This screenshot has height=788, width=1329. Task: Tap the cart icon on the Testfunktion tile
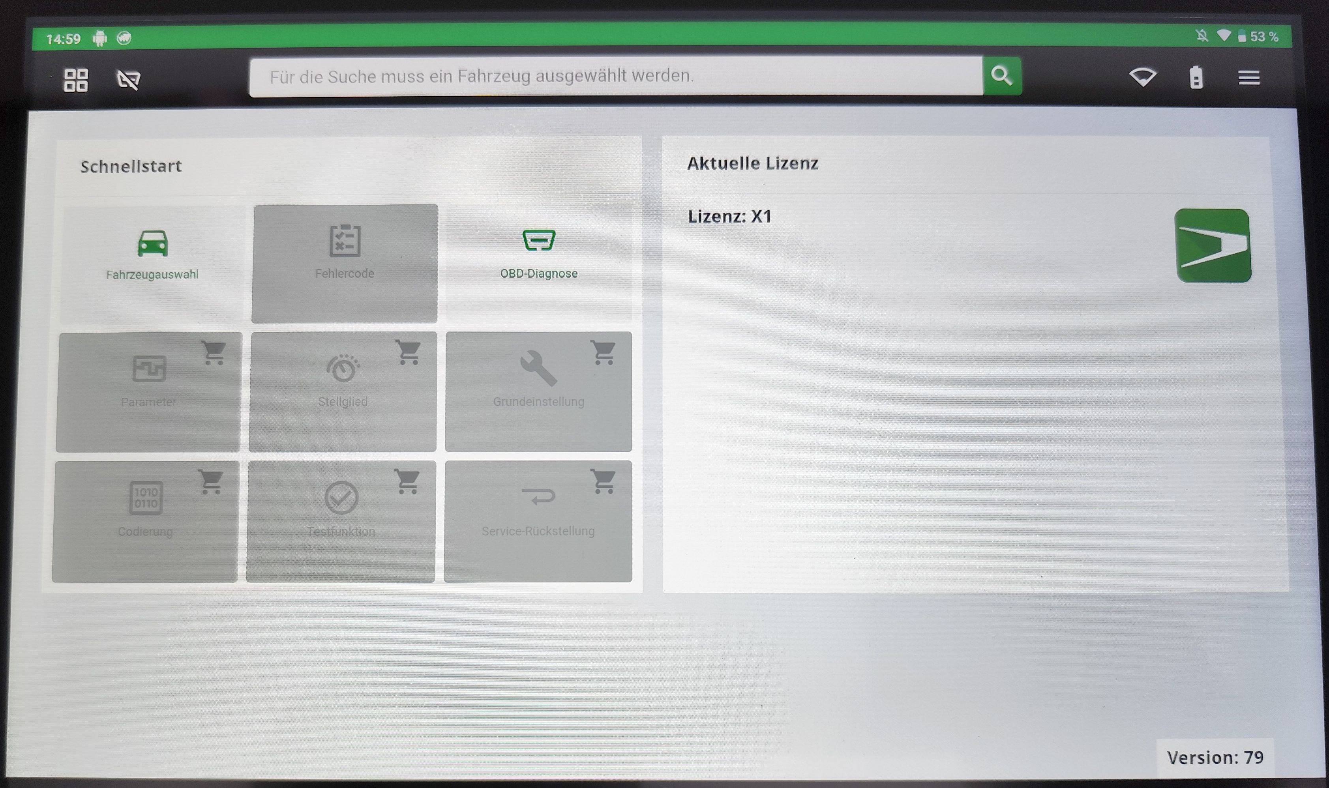407,482
